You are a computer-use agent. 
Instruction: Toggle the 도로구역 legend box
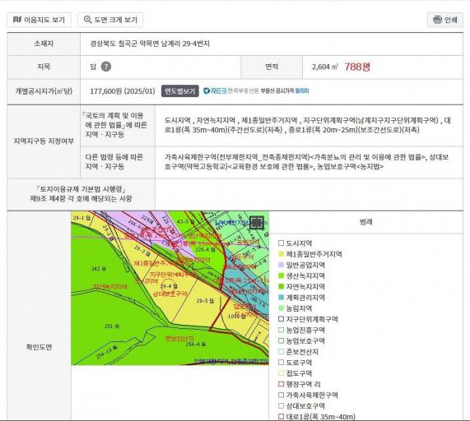(281, 363)
